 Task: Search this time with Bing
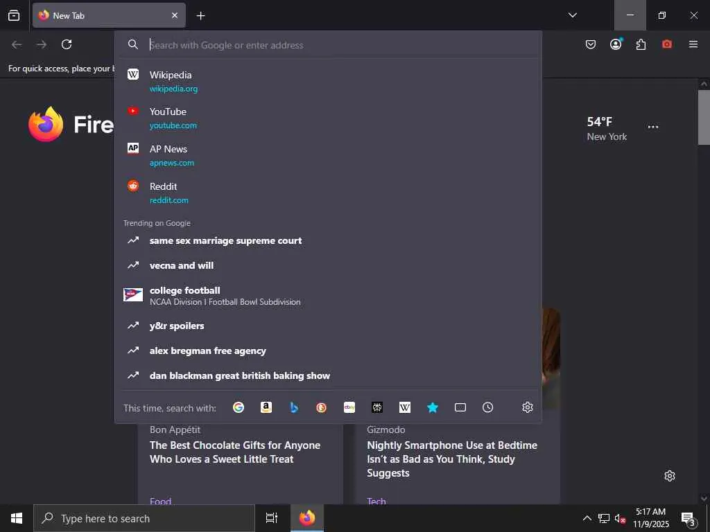tap(294, 407)
